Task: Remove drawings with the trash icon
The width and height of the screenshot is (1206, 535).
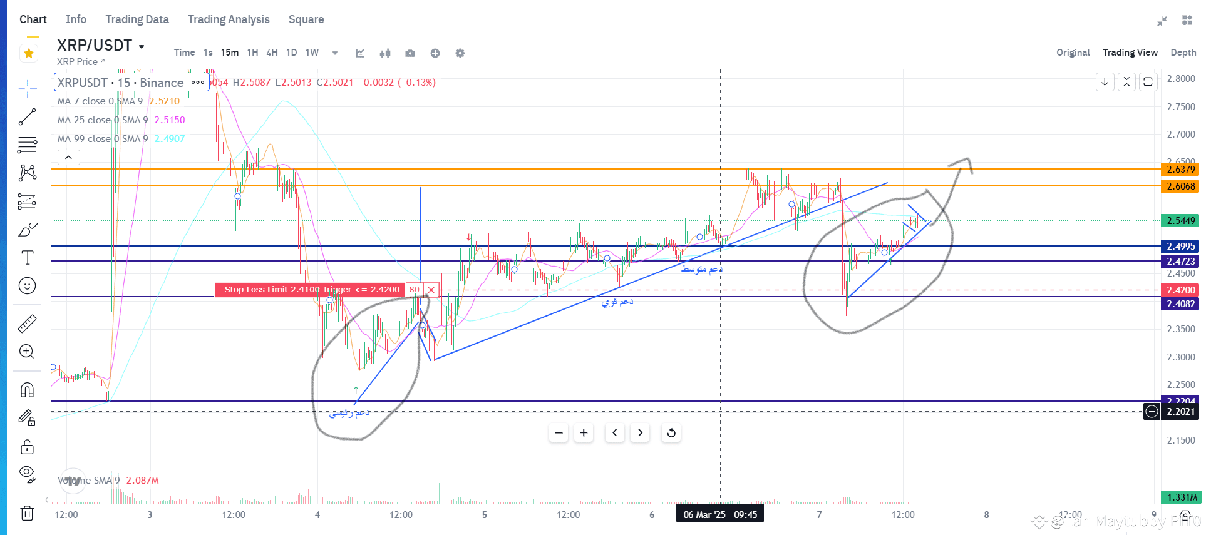Action: click(x=27, y=513)
